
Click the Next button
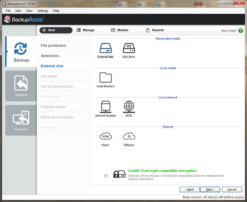pyautogui.click(x=210, y=189)
